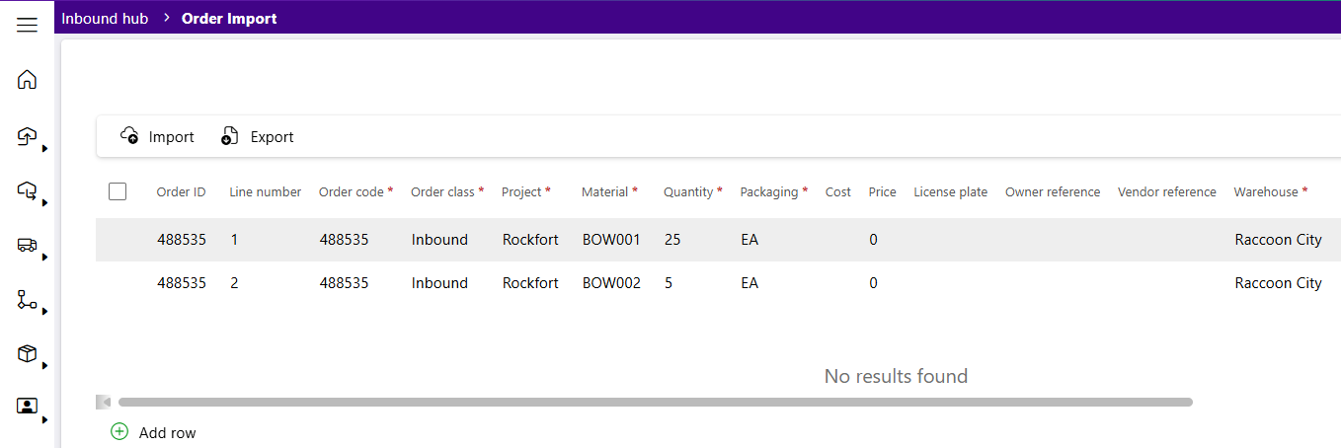Open the box inventory sidebar icon
Screen dimensions: 1341x448
point(27,353)
